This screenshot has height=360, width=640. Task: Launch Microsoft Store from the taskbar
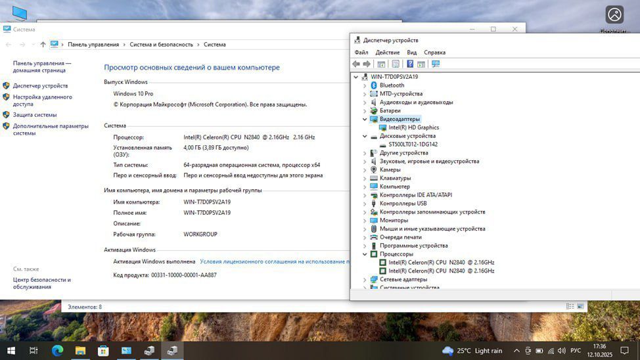(x=103, y=351)
